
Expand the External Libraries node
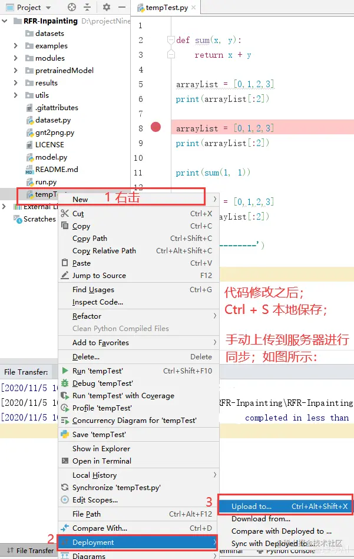(4, 207)
